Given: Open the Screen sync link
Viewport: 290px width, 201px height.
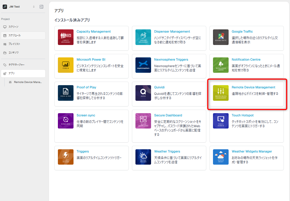Looking at the screenshot, I should (86, 115).
